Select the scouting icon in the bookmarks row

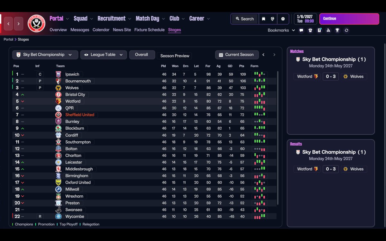329,30
